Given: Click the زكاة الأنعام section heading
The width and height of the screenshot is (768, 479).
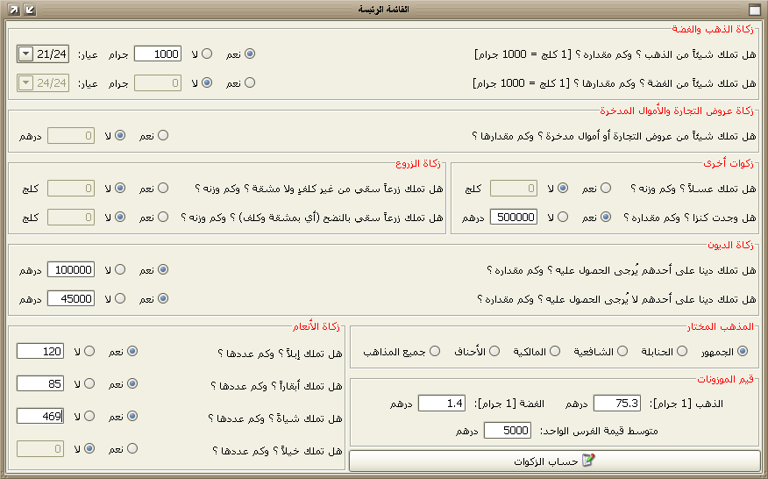Looking at the screenshot, I should [316, 326].
